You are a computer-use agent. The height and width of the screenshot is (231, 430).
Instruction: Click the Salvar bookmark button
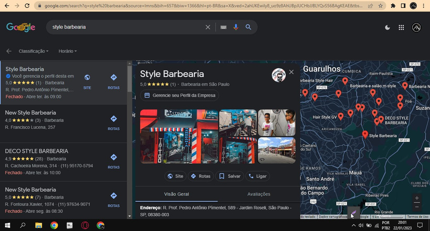tap(229, 176)
